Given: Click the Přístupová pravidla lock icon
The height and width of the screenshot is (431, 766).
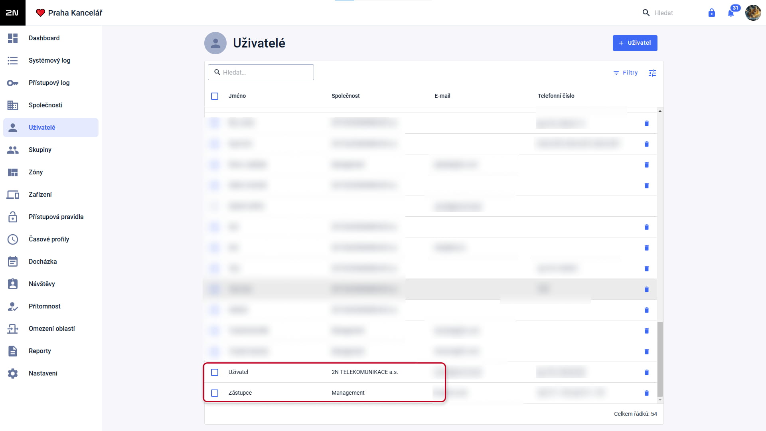Looking at the screenshot, I should click(13, 217).
